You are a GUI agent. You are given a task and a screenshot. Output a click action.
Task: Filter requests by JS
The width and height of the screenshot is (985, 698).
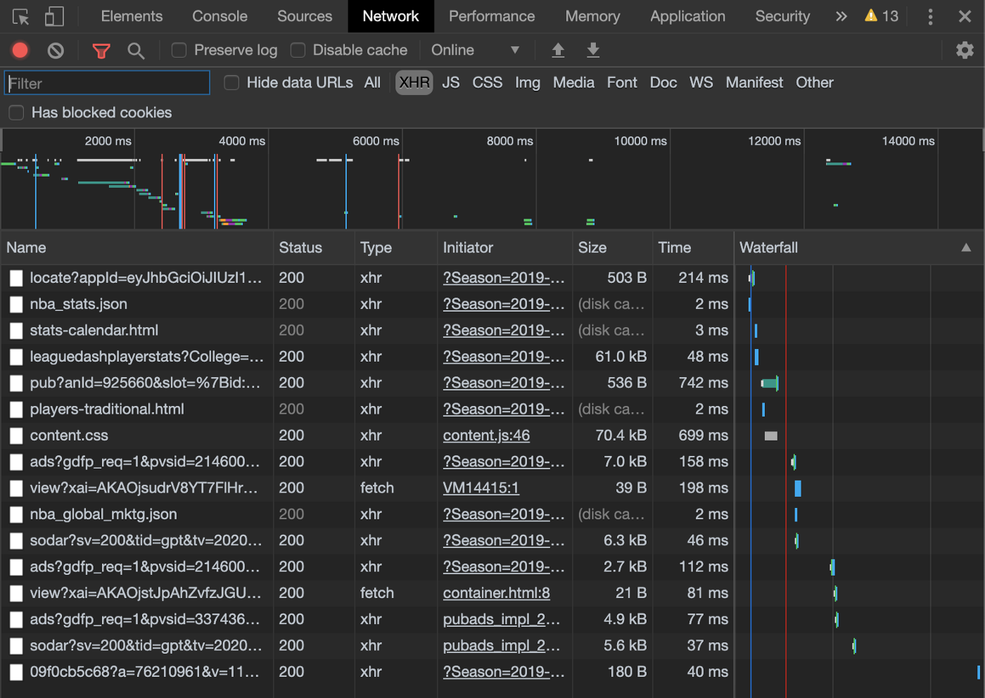pos(451,82)
